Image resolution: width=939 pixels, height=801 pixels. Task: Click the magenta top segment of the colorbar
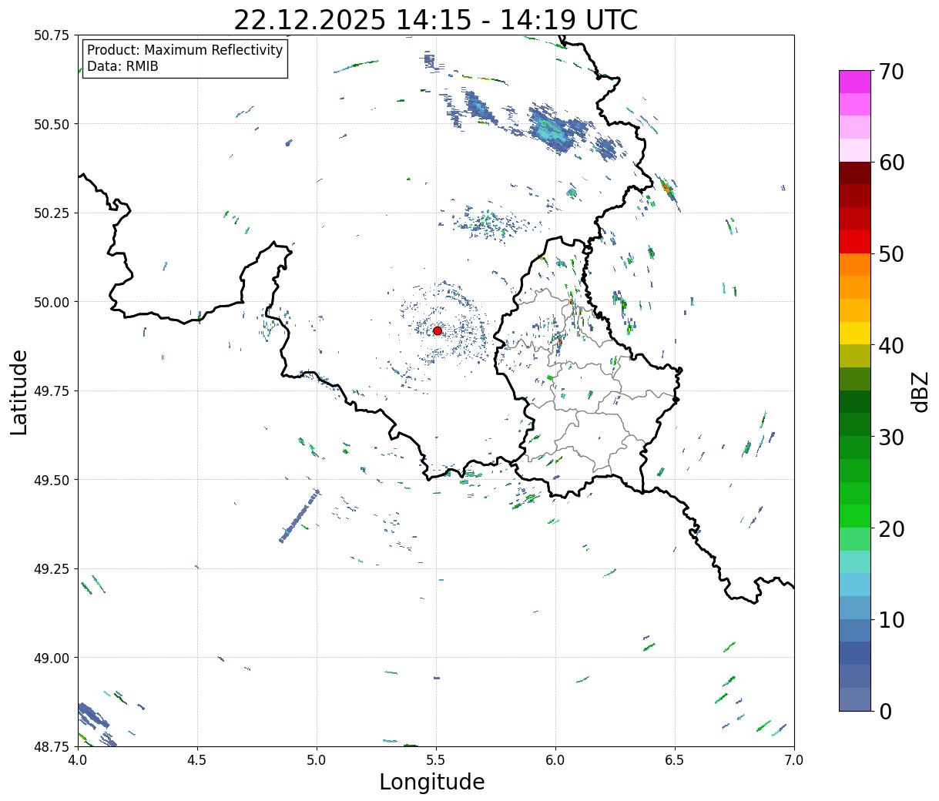pyautogui.click(x=855, y=82)
